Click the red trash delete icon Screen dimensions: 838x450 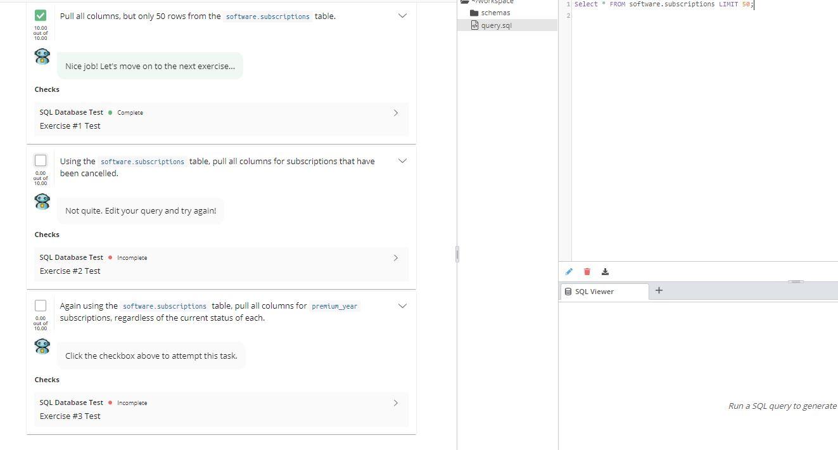click(587, 271)
